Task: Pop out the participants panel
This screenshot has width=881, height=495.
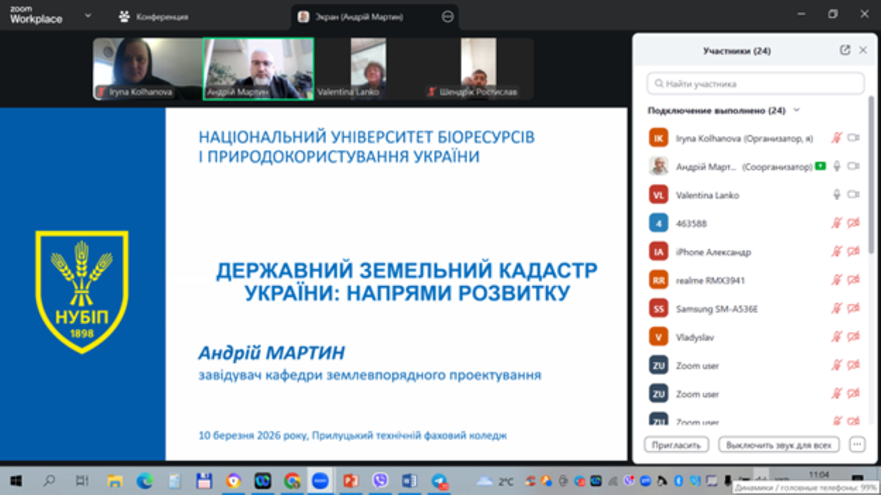Action: [845, 50]
